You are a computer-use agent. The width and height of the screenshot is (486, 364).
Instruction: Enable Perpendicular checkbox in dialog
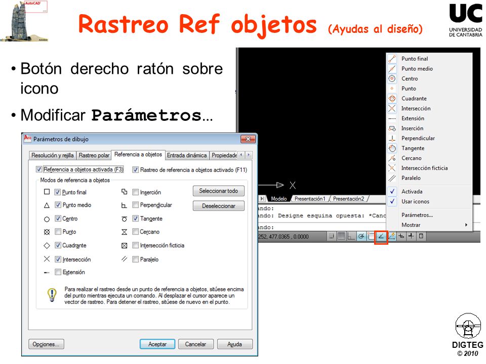(x=135, y=205)
